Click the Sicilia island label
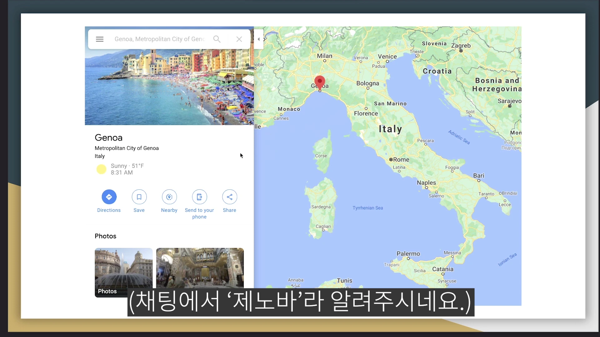The width and height of the screenshot is (600, 337). tap(420, 271)
